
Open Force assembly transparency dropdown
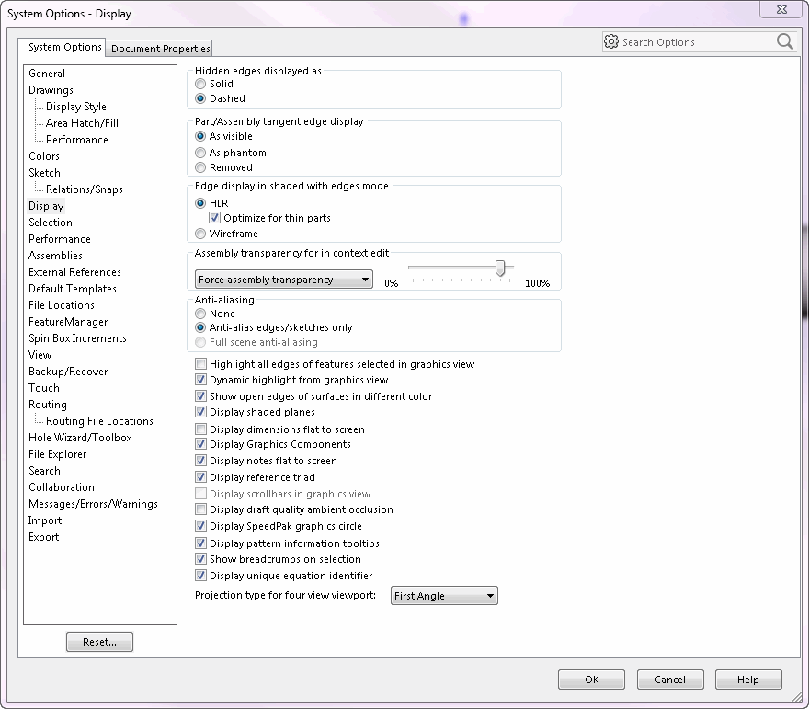pyautogui.click(x=284, y=280)
